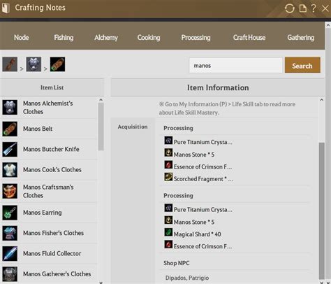Click first Manos Stone icon
The height and width of the screenshot is (284, 331).
pos(168,153)
